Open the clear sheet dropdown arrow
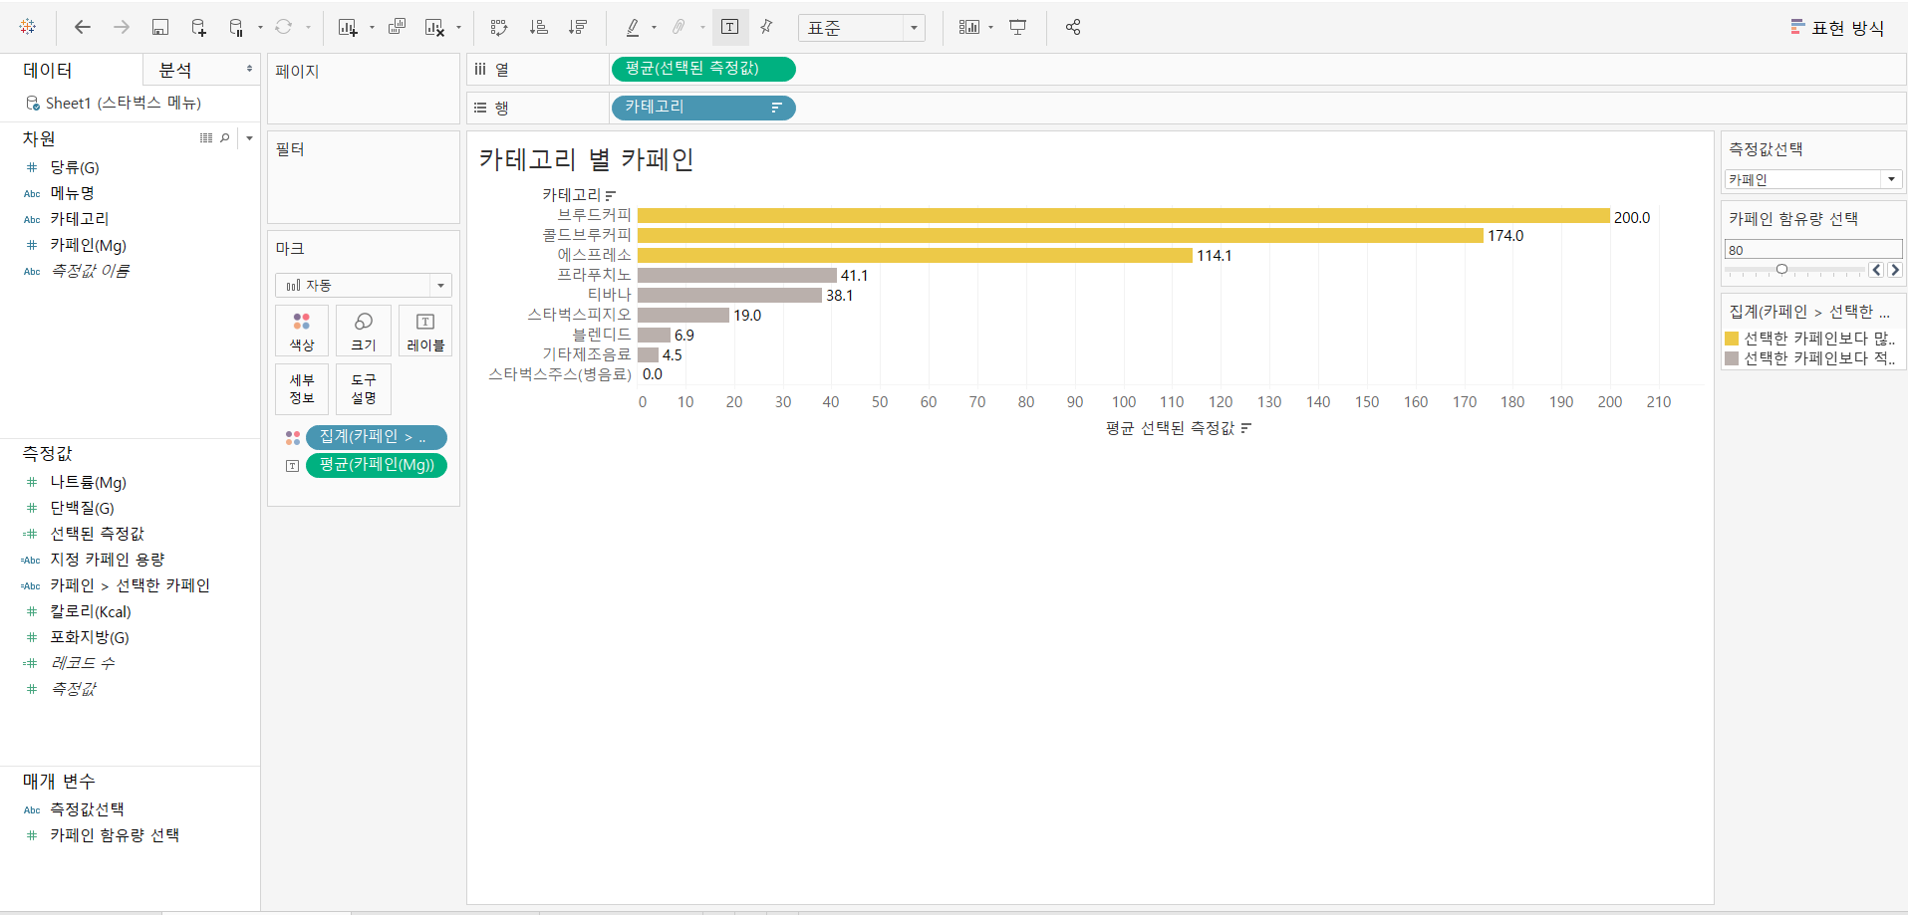The height and width of the screenshot is (915, 1908). point(459,28)
